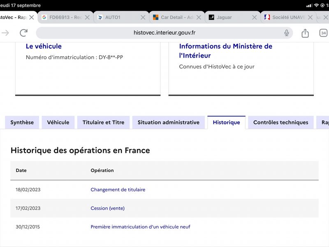Click Première immatriculation d'un véhicule neuf

(x=140, y=227)
